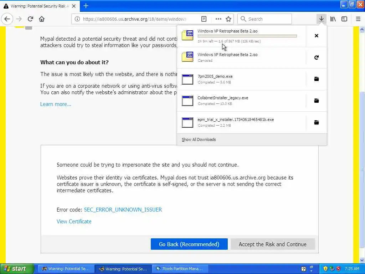Image resolution: width=365 pixels, height=274 pixels.
Task: Open page actions three-dot menu
Action: (219, 19)
